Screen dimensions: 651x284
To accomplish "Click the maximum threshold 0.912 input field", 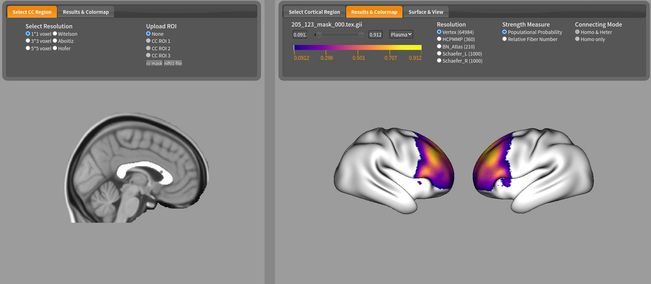I will [375, 34].
